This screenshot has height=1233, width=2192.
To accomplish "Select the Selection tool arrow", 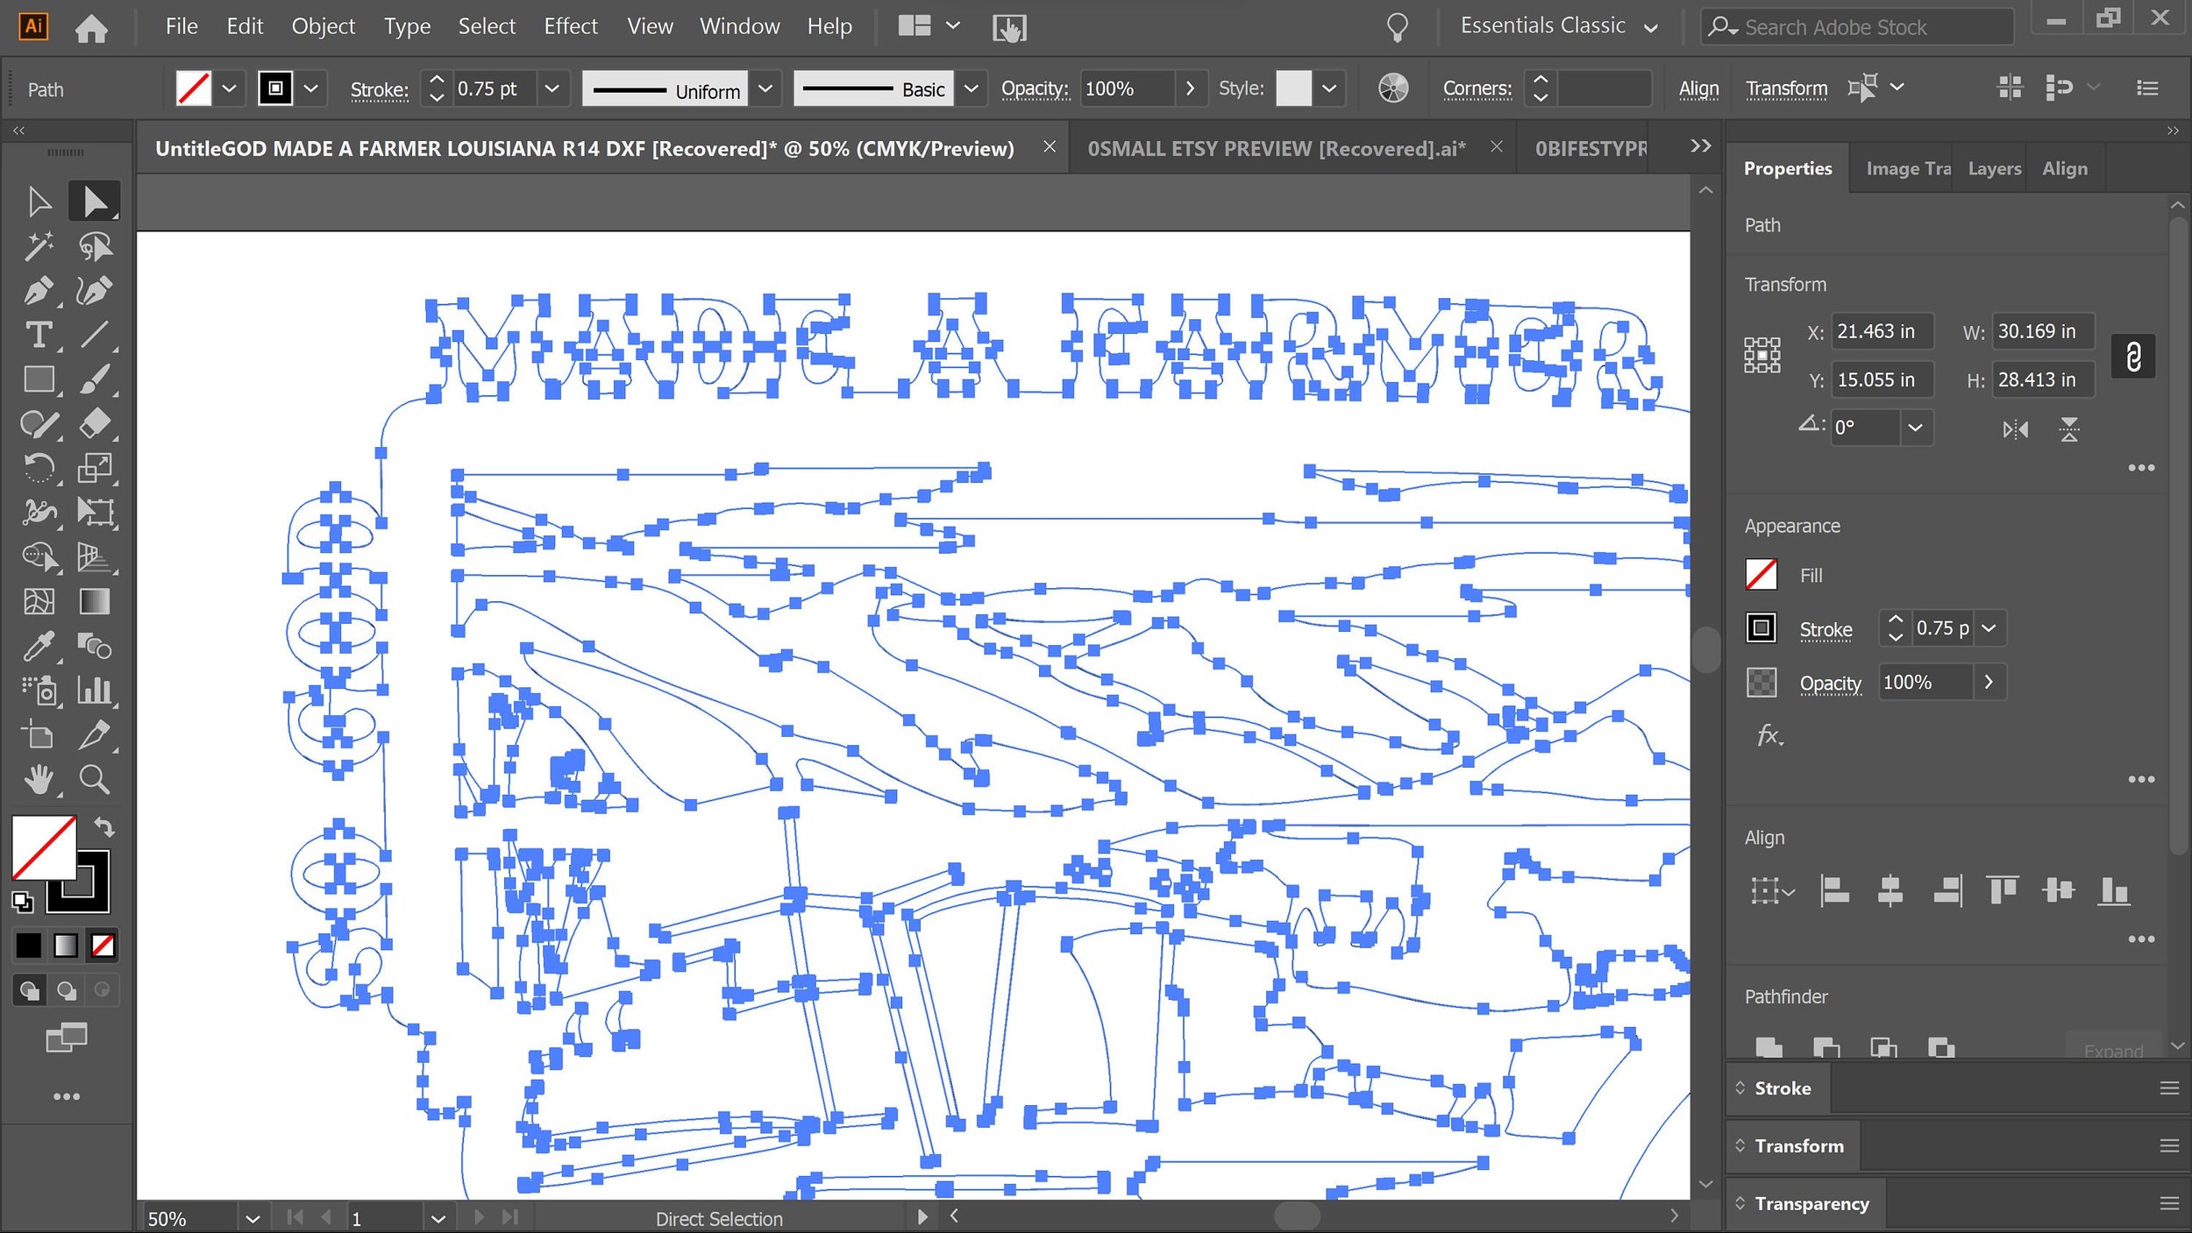I will (39, 202).
